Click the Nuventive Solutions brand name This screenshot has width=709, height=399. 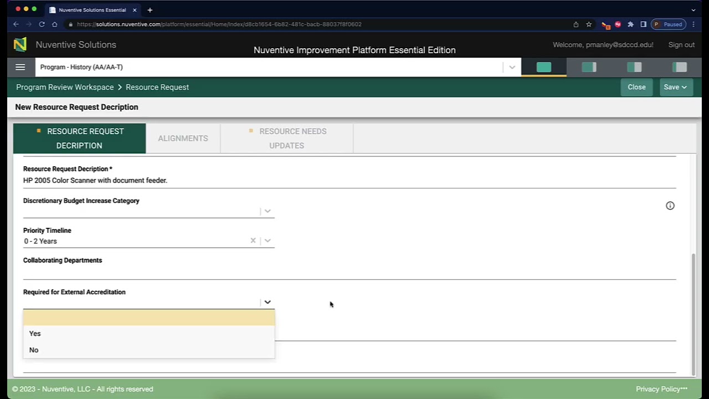(76, 45)
